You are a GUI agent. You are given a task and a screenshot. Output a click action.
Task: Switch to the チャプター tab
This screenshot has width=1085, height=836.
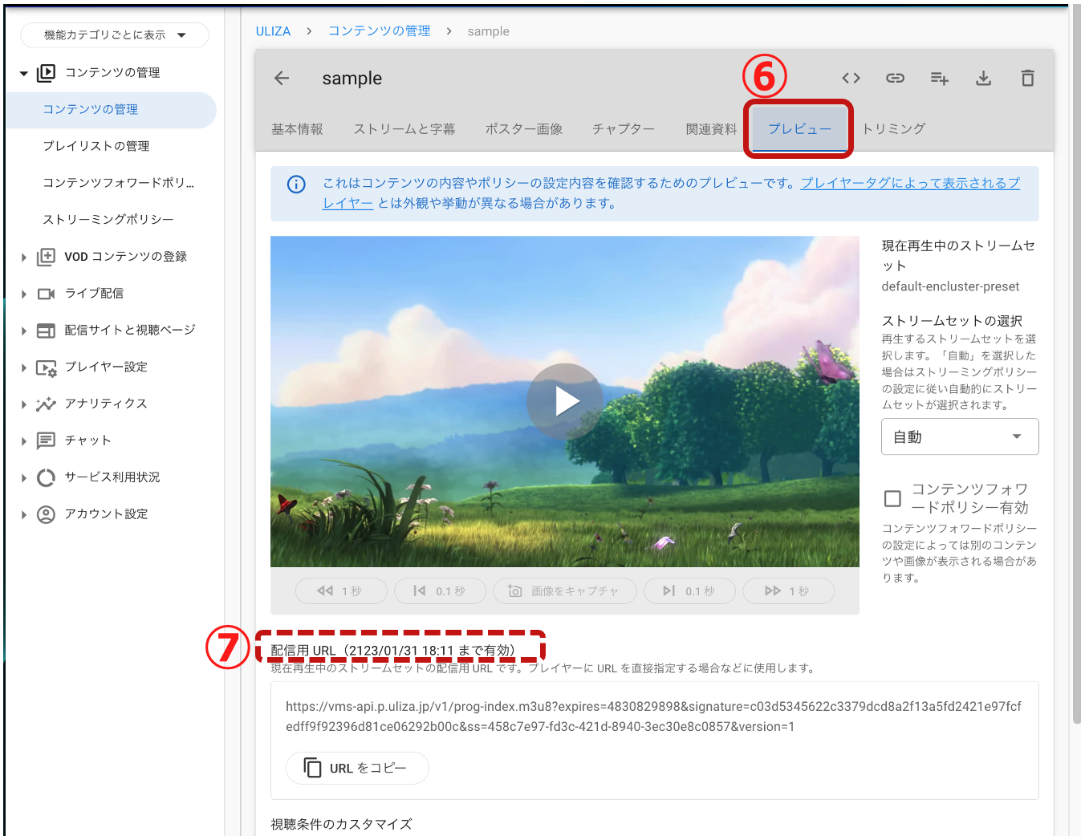(624, 129)
